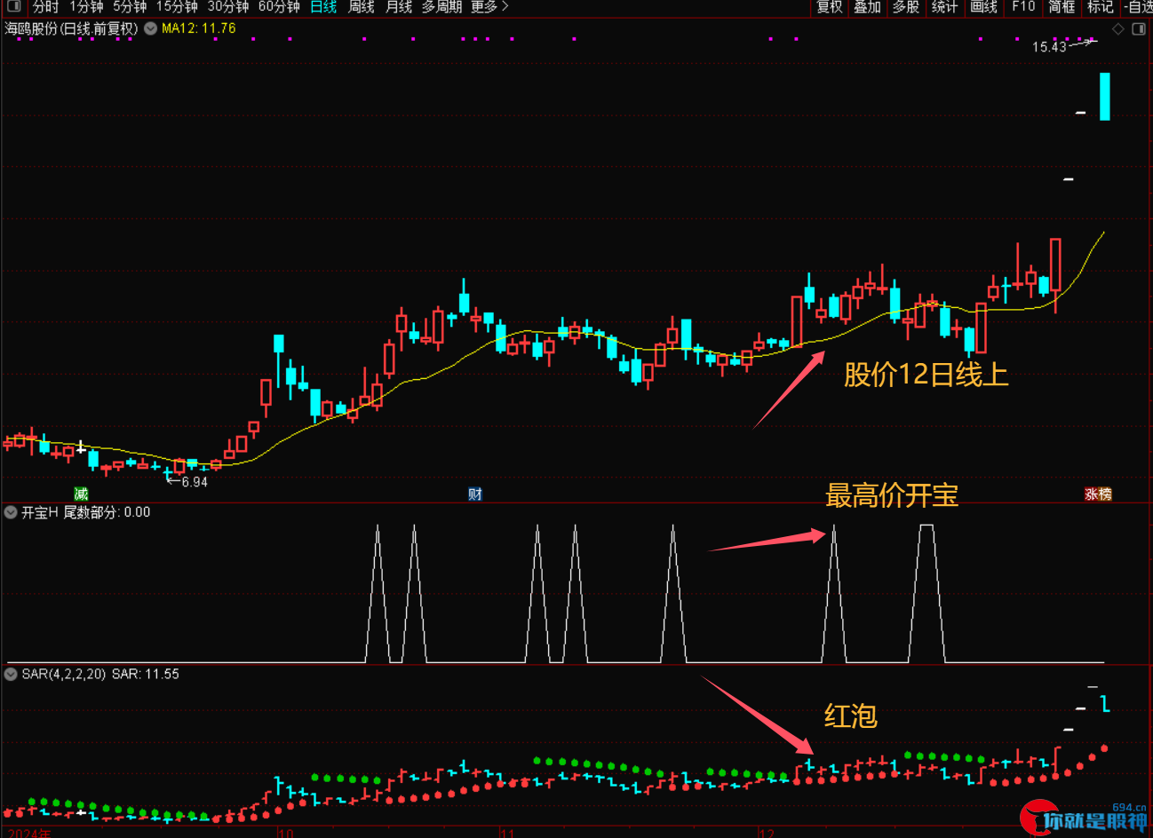Click the MA12: 11.76 indicator value

[199, 28]
